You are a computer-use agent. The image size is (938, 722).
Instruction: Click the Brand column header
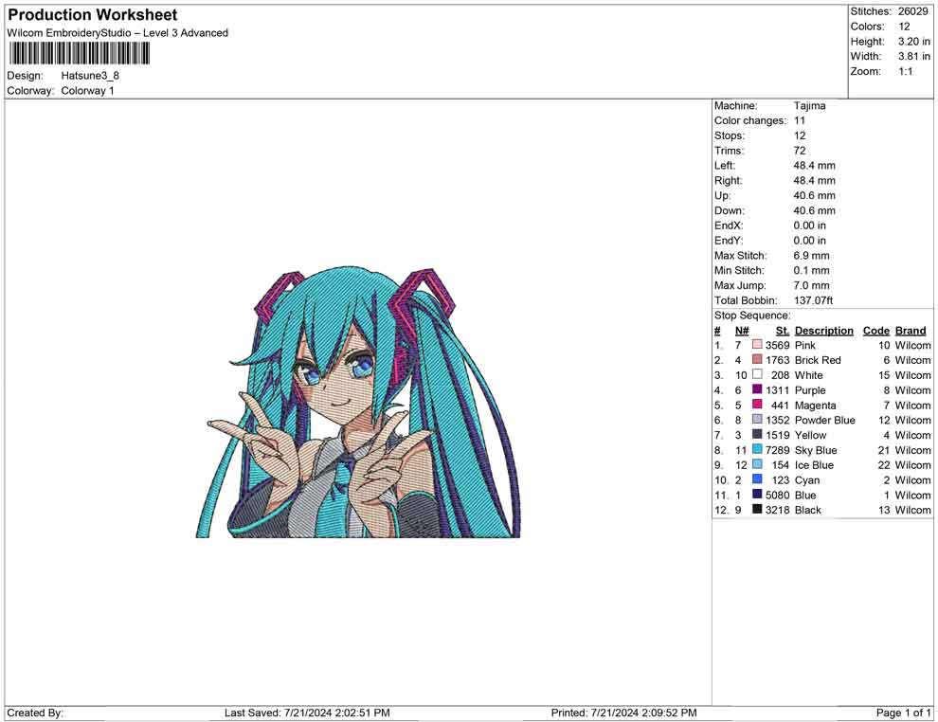coord(911,330)
